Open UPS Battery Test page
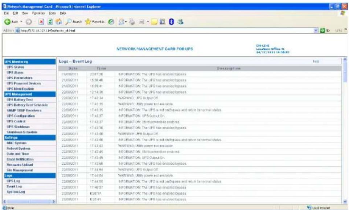The width and height of the screenshot is (349, 210). coord(20,100)
